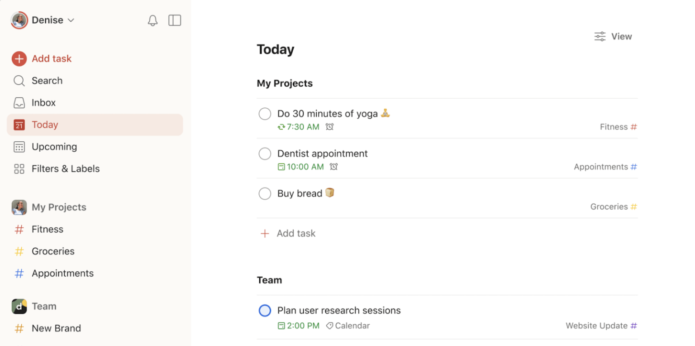Click the sidebar collapse icon next to bell
Viewport: 695px width, 346px height.
click(175, 20)
